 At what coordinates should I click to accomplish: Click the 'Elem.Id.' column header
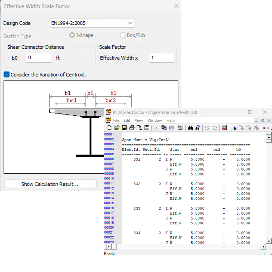[x=131, y=150]
